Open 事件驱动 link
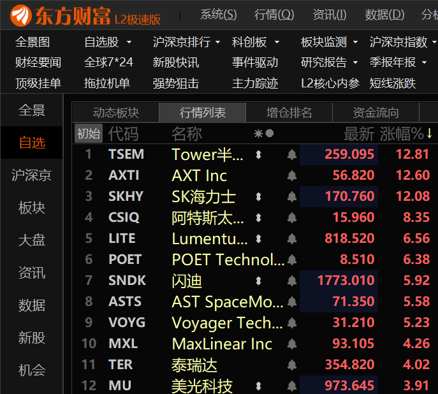The image size is (438, 394). [x=255, y=62]
